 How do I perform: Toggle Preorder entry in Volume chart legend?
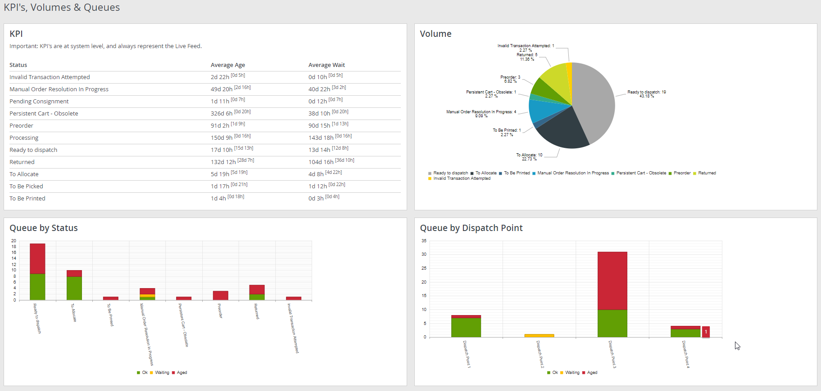pyautogui.click(x=682, y=173)
